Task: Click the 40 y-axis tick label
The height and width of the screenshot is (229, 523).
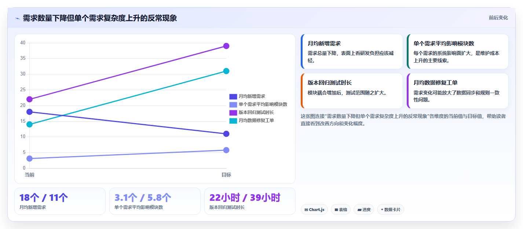Action: [x=23, y=43]
